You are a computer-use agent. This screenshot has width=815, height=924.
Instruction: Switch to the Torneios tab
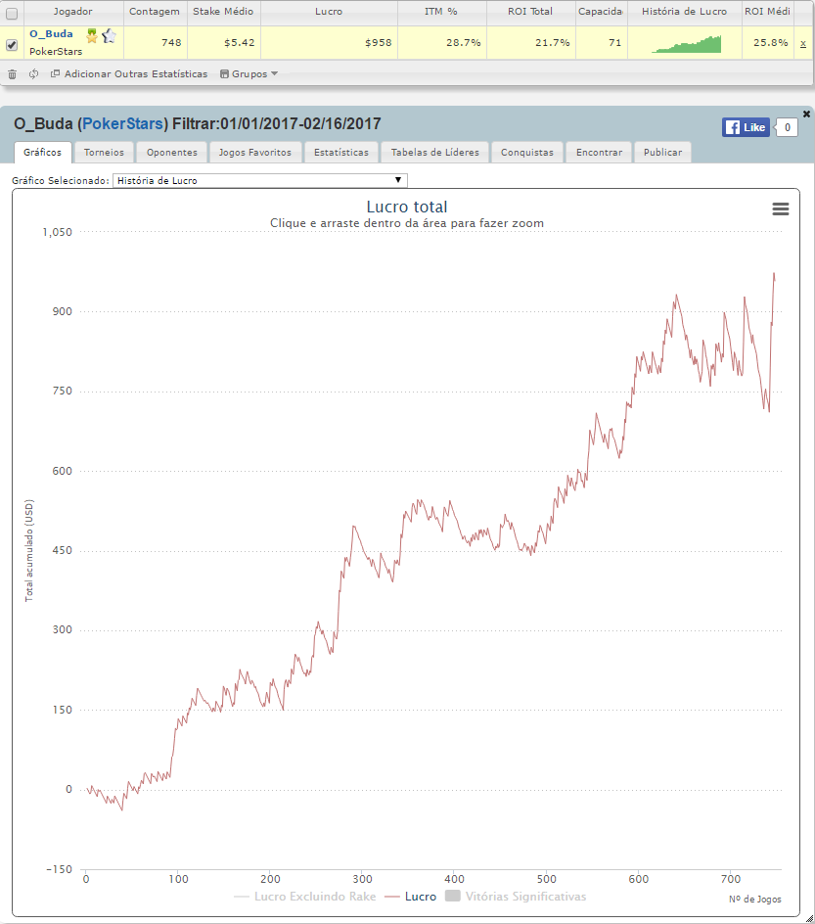click(105, 152)
